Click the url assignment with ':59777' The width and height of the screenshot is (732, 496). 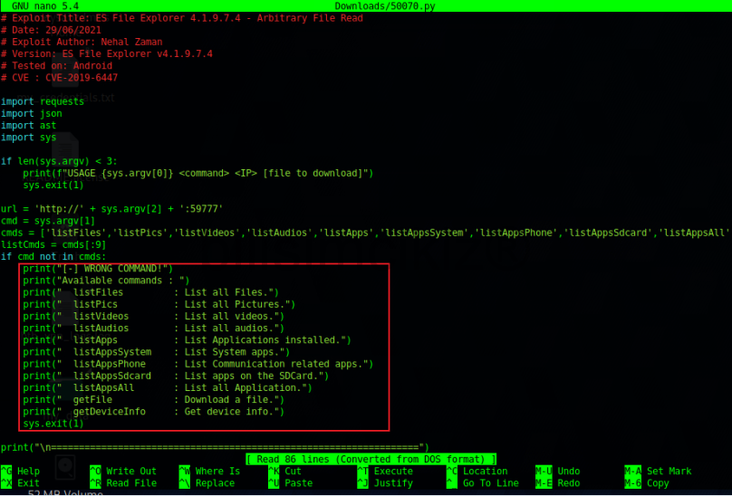tap(112, 209)
